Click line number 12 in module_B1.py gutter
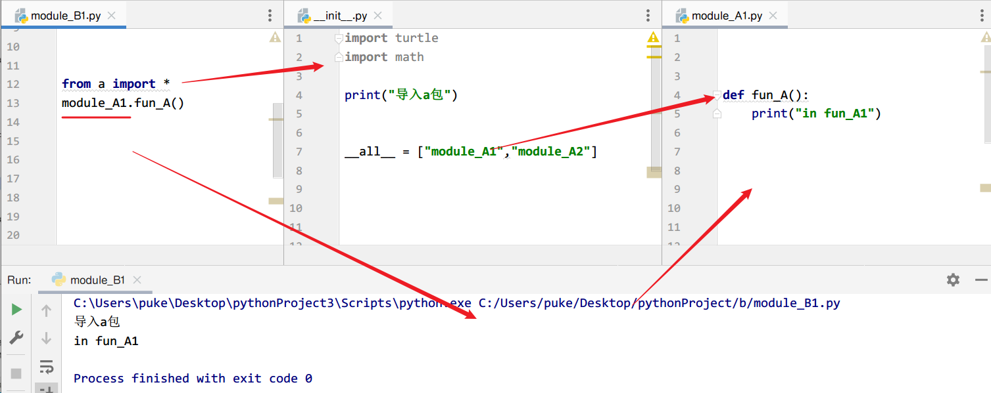This screenshot has width=991, height=393. [x=13, y=84]
